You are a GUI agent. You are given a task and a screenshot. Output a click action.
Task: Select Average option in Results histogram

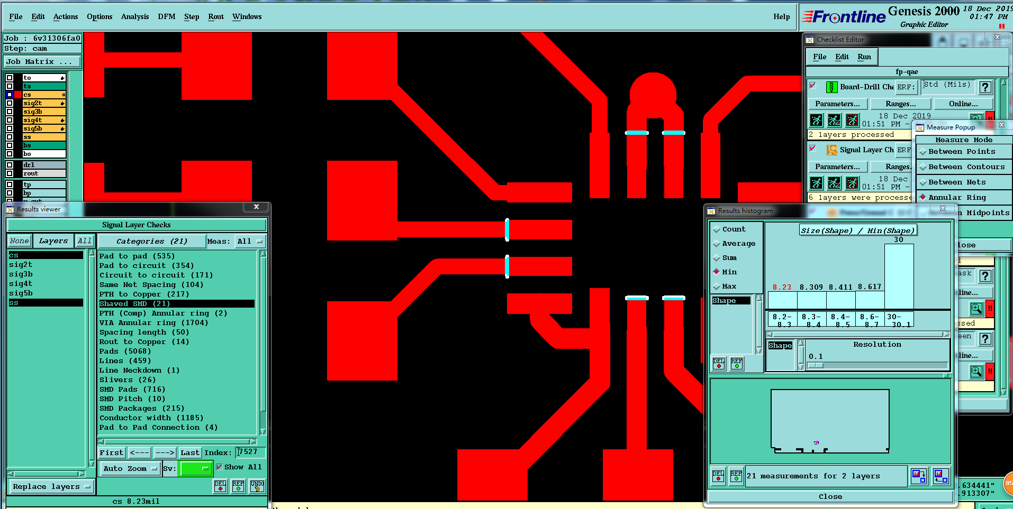pos(734,244)
